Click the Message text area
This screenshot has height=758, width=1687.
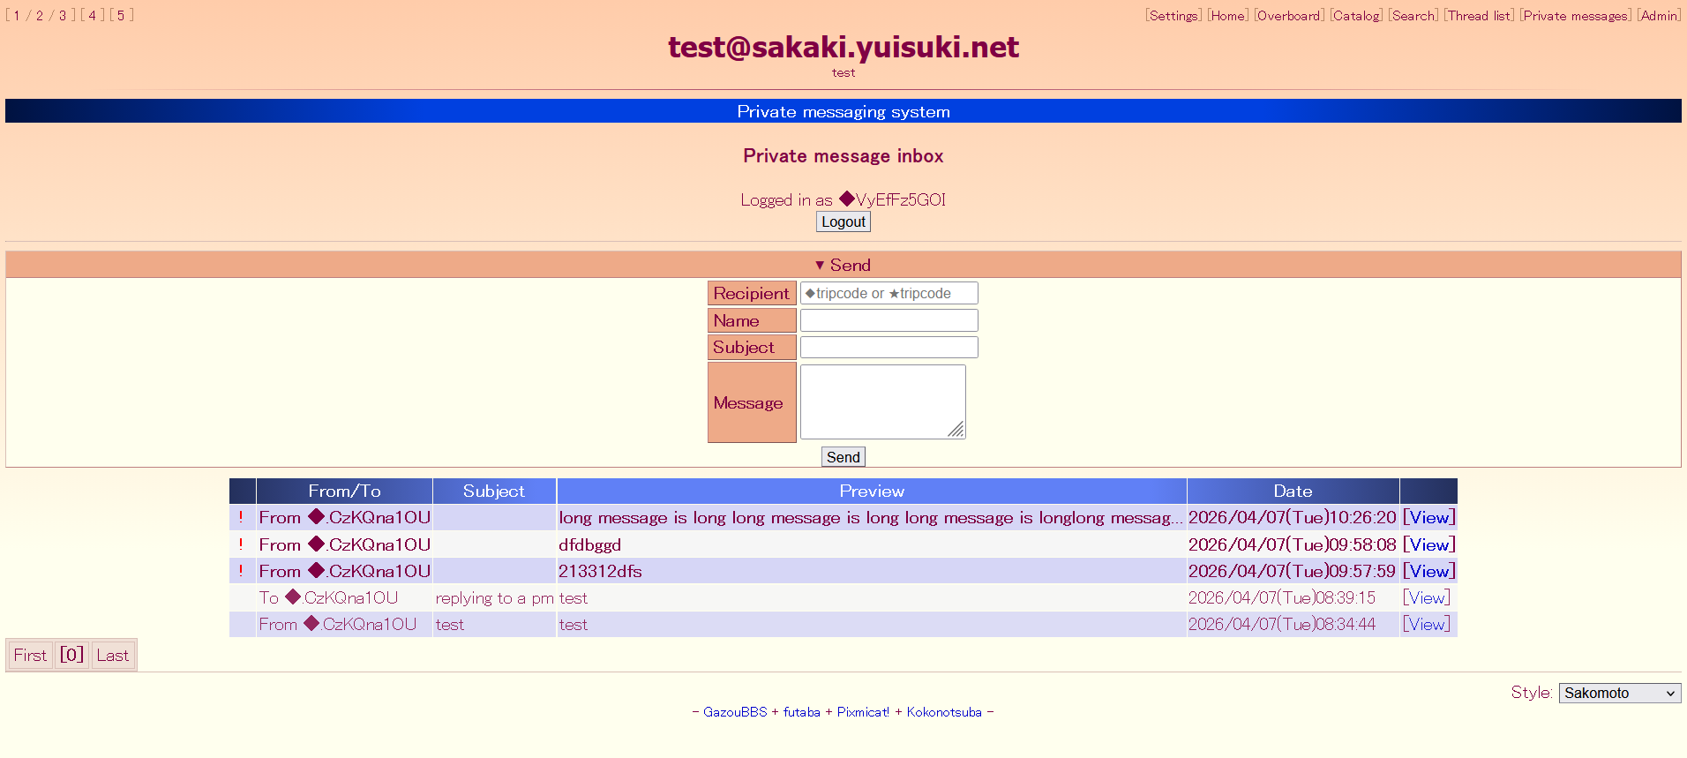tap(882, 402)
